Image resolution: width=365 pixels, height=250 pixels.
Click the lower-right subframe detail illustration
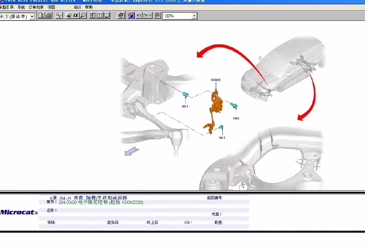point(261,158)
